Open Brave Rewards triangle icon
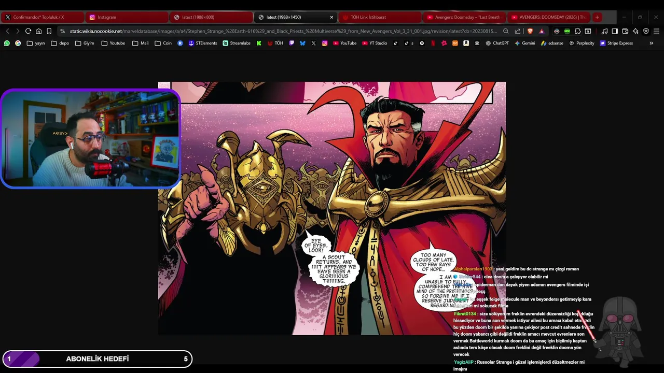Viewport: 664px width, 373px height. coord(542,31)
